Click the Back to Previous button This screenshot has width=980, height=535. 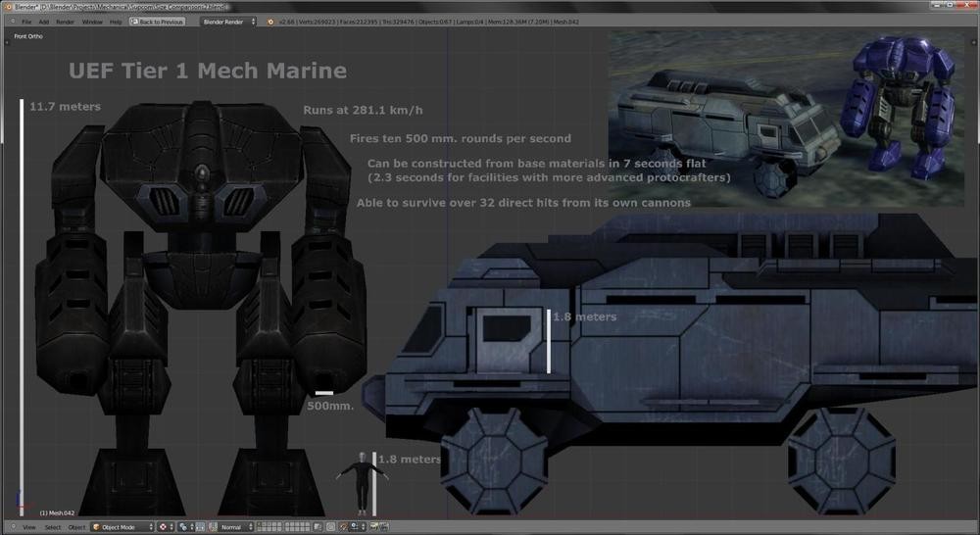[x=157, y=22]
